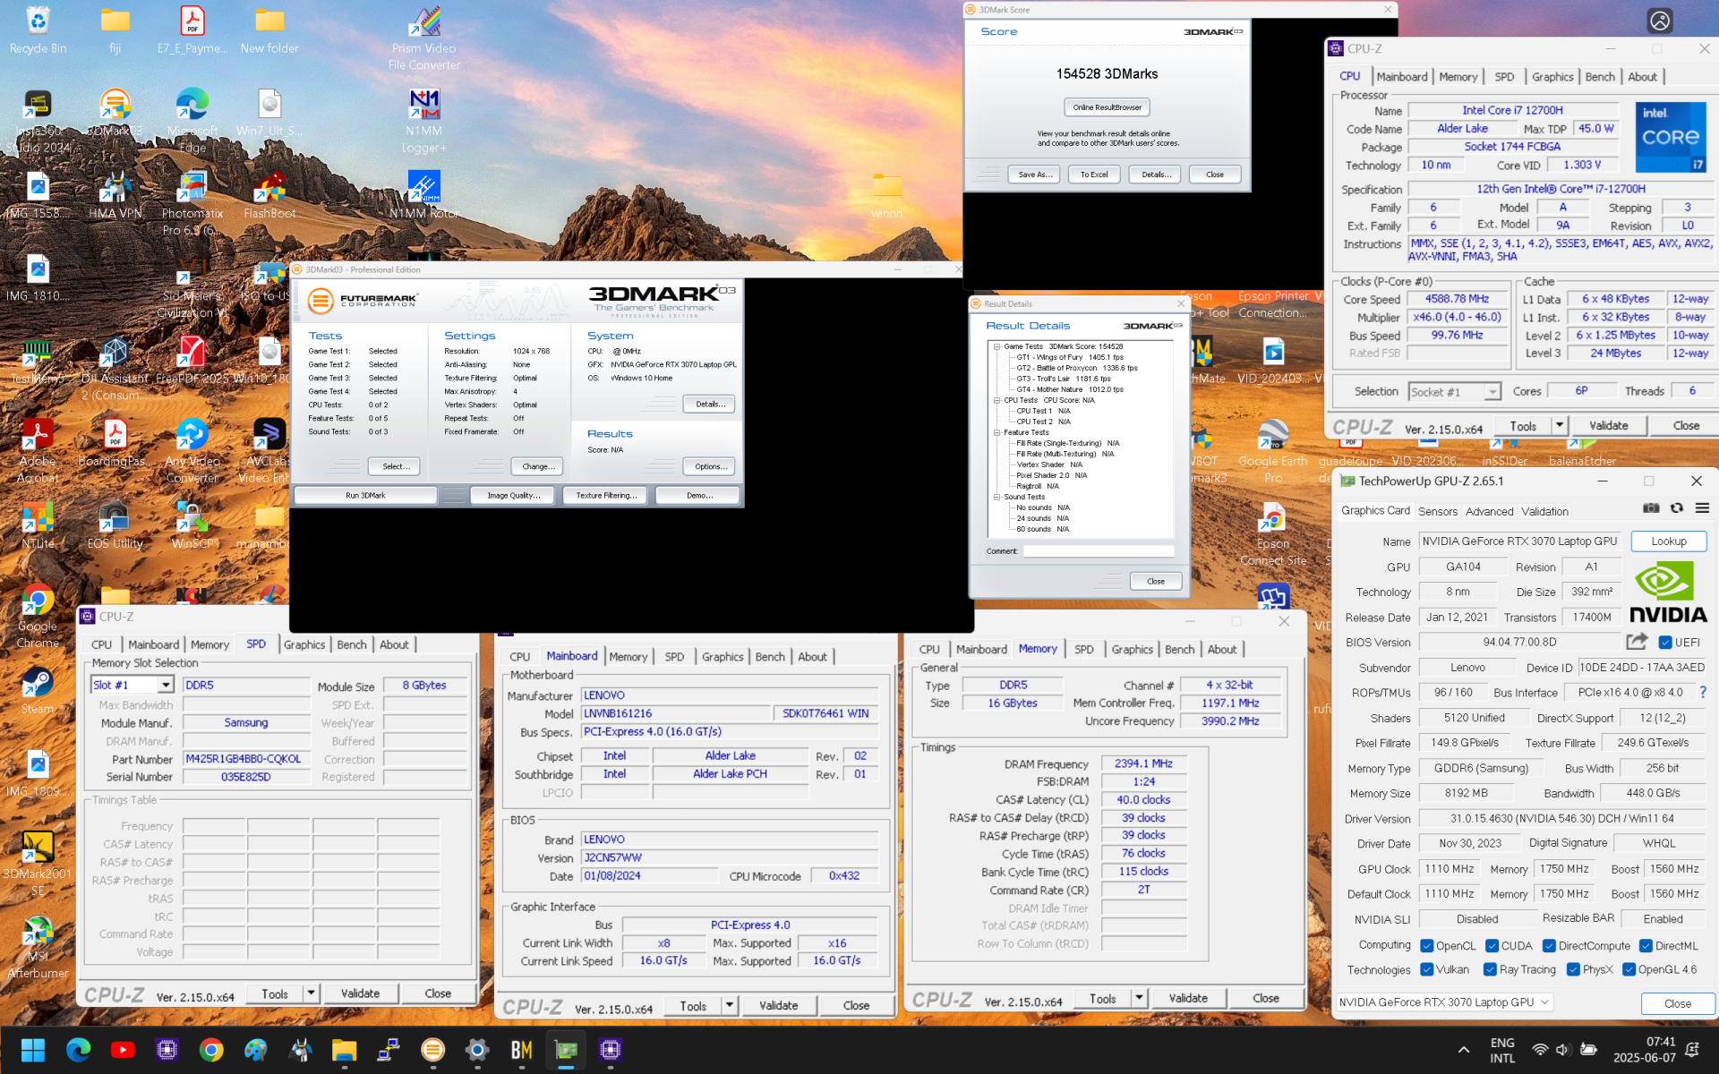
Task: Toggle the Vulkan checkbox in GPU-Z
Action: pos(1427,969)
